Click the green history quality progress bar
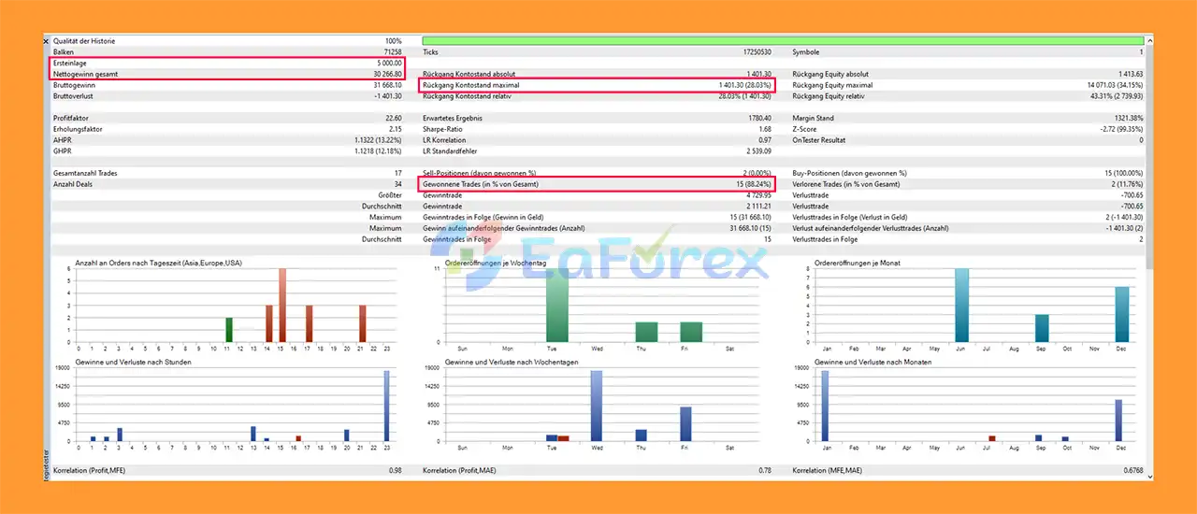The height and width of the screenshot is (514, 1197). [x=783, y=41]
